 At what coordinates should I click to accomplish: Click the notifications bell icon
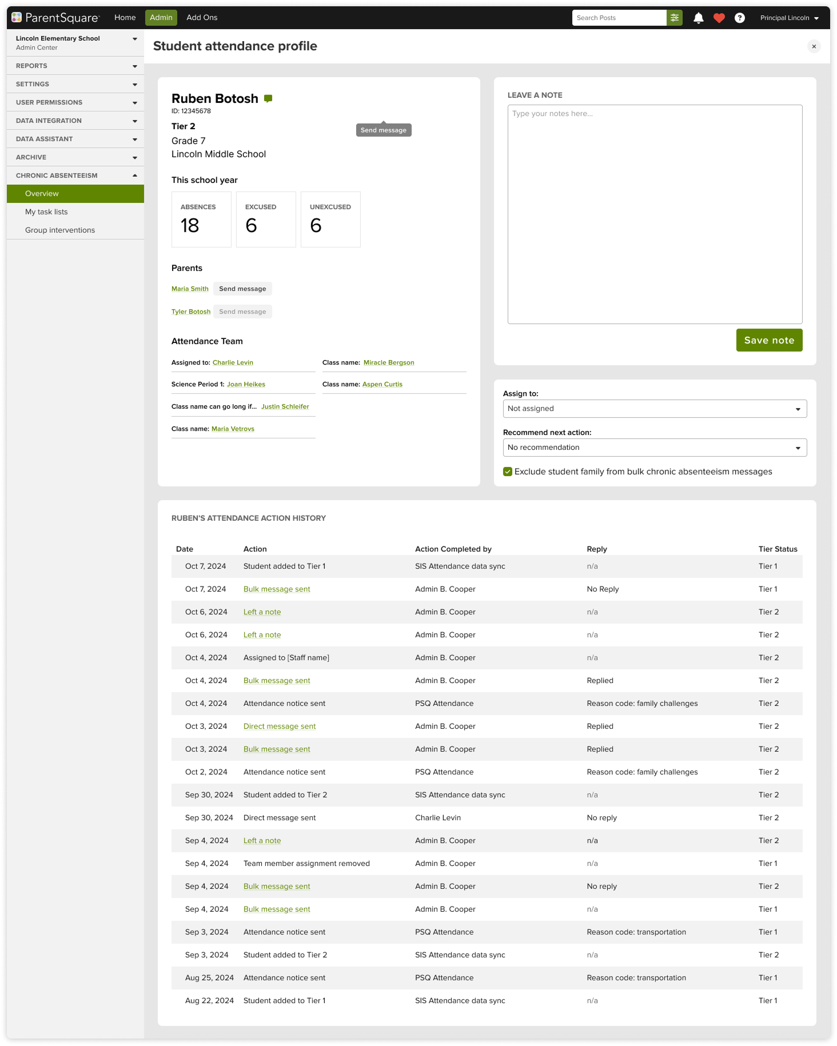click(x=698, y=18)
